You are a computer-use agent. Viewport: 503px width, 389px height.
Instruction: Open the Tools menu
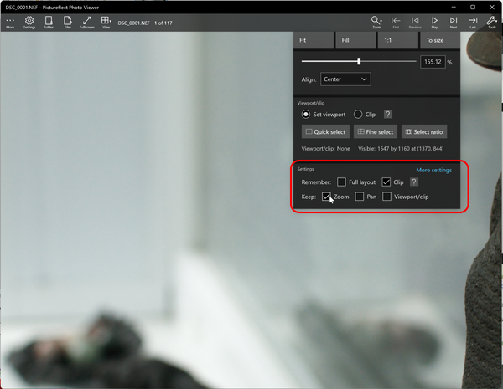pos(492,22)
